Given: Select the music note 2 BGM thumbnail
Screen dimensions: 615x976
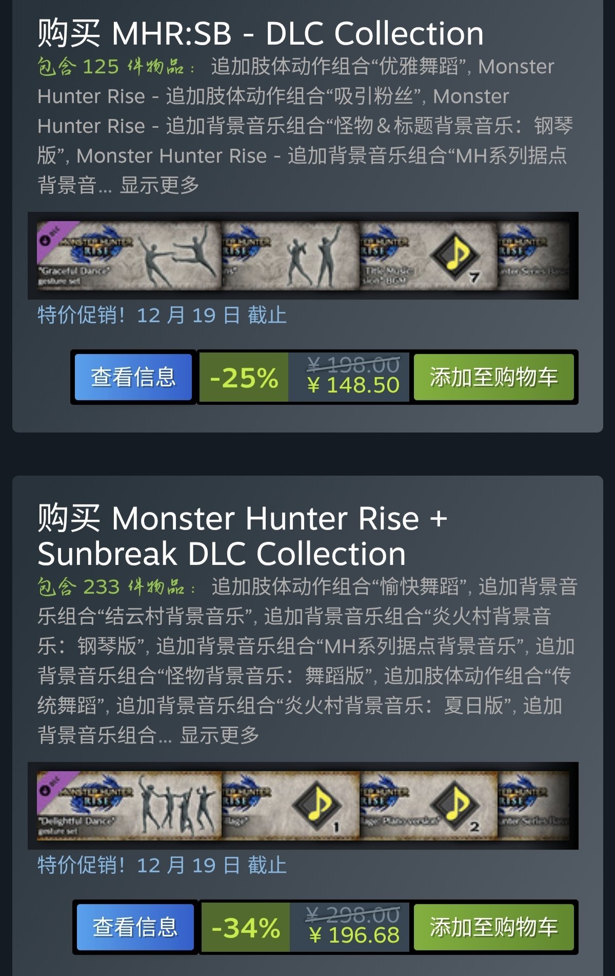Looking at the screenshot, I should [428, 806].
